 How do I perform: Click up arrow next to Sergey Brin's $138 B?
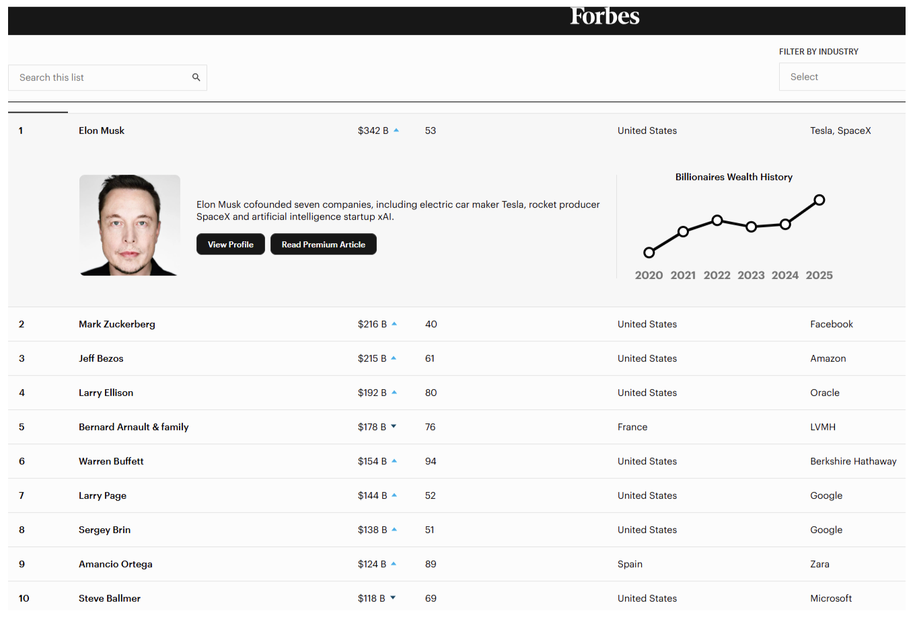point(394,530)
